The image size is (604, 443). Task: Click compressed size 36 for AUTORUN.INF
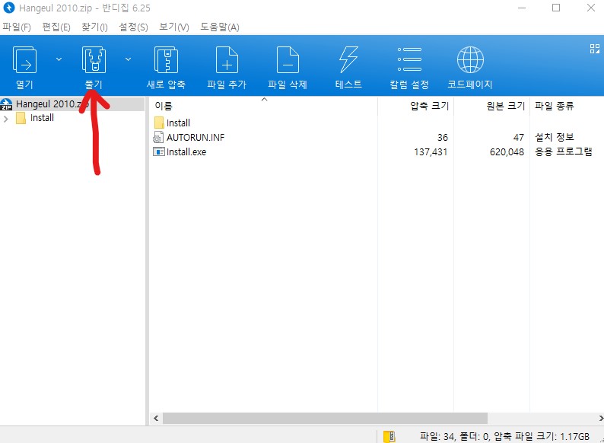point(443,138)
